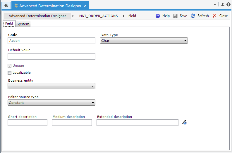Open extended description editor pen icon
The image size is (232, 153).
[x=184, y=123]
